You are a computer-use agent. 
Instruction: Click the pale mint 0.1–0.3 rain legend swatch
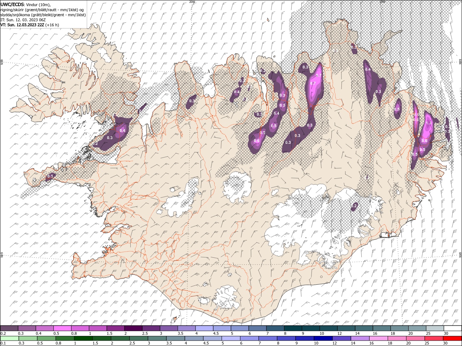coord(9,338)
